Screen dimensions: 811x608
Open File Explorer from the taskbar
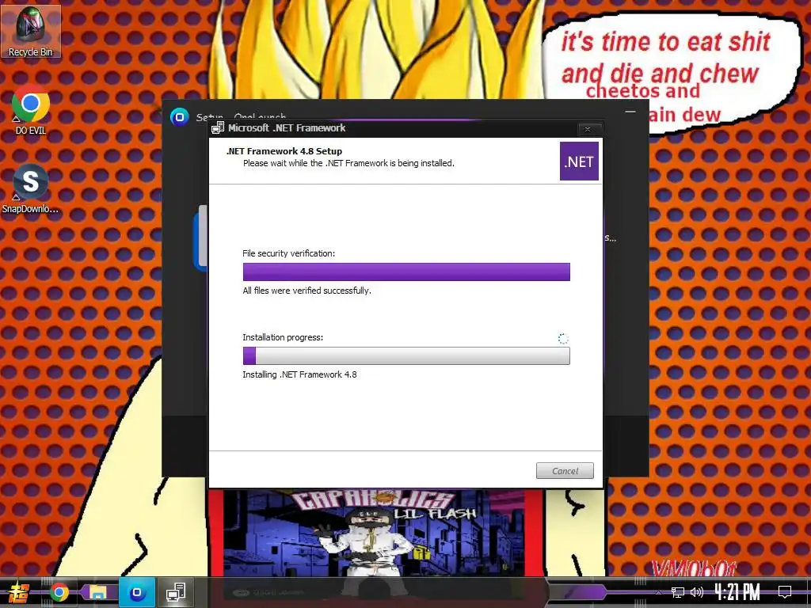97,592
